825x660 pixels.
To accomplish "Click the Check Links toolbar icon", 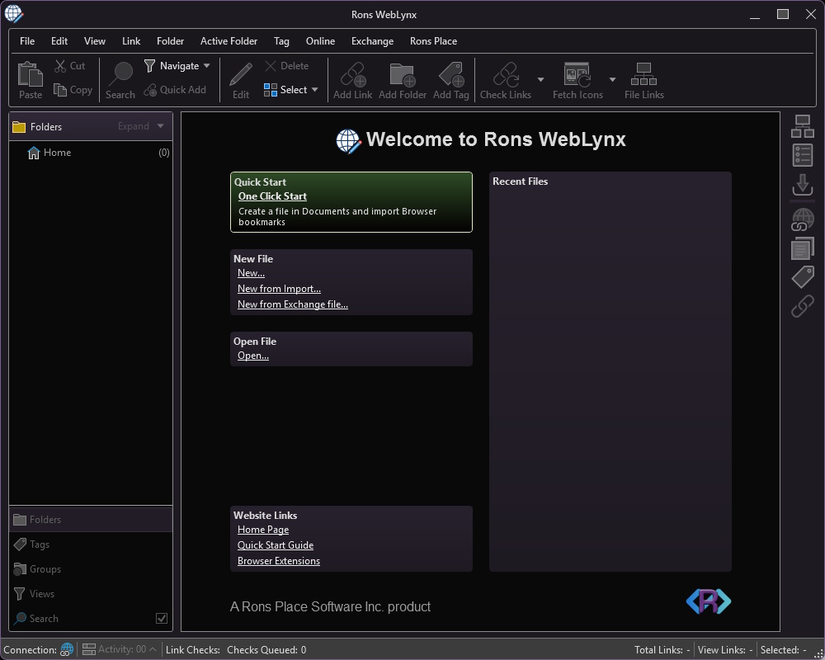I will (506, 74).
